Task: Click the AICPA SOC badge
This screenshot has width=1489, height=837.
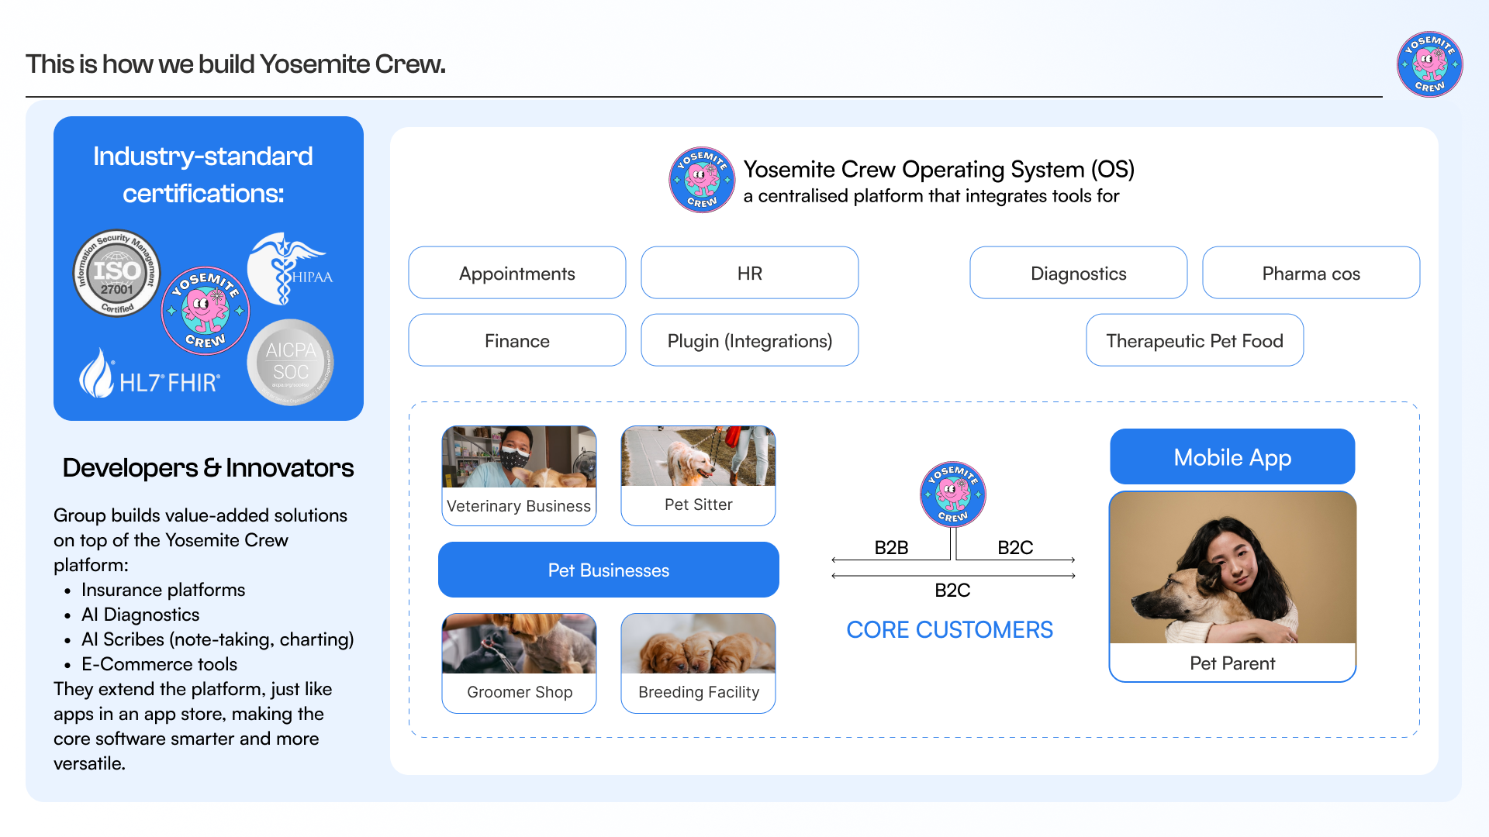Action: pyautogui.click(x=291, y=362)
